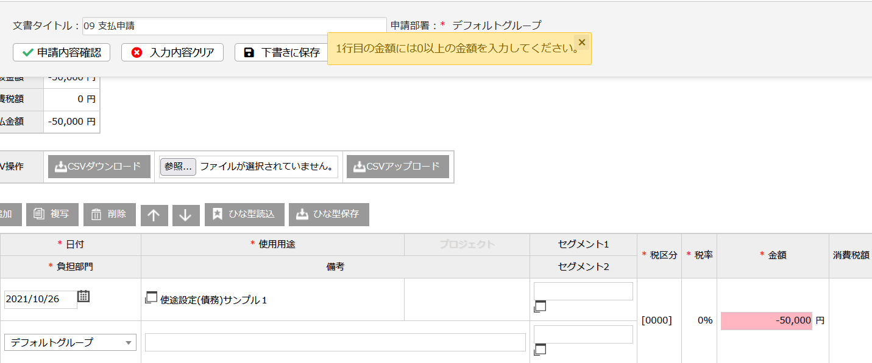
Task: Move row down with down arrow
Action: 186,215
